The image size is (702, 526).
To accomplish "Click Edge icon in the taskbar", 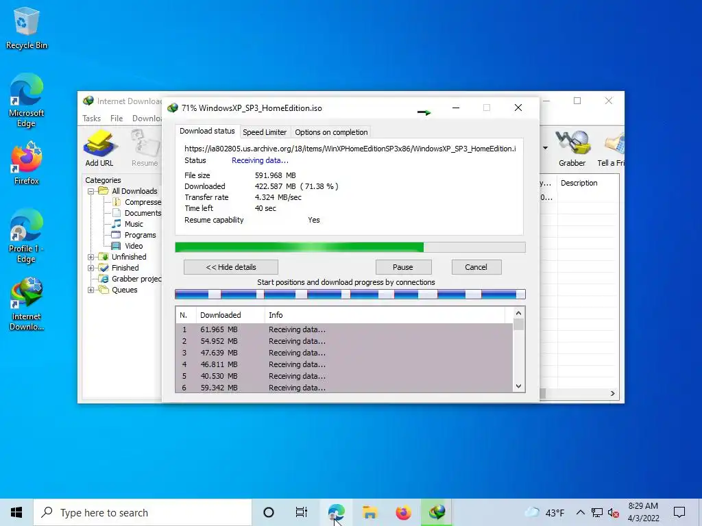I will point(336,512).
